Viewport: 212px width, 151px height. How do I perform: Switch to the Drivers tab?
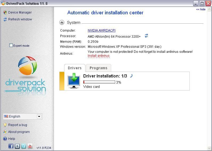[75, 68]
